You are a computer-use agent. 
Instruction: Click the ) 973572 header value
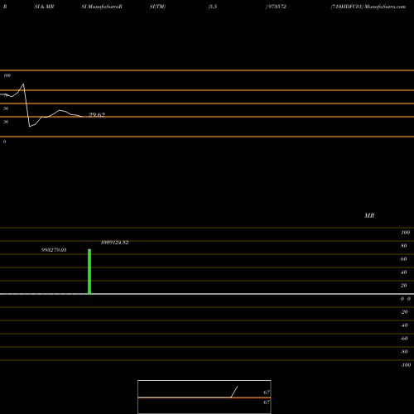276,7
